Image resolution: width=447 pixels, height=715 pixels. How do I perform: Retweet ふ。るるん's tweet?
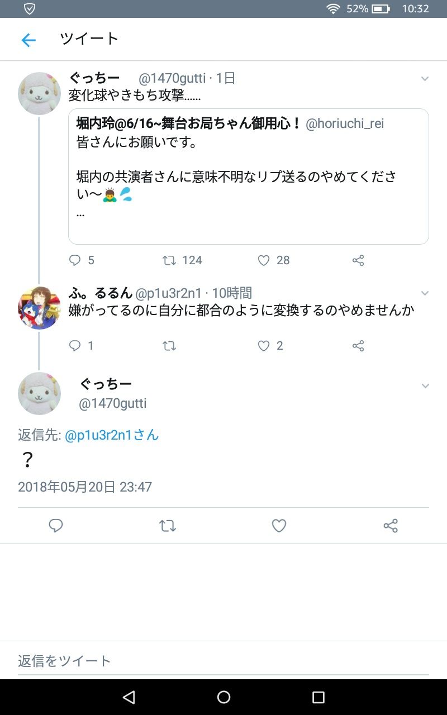(169, 346)
